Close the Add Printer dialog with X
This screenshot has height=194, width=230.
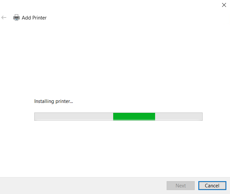pyautogui.click(x=224, y=5)
